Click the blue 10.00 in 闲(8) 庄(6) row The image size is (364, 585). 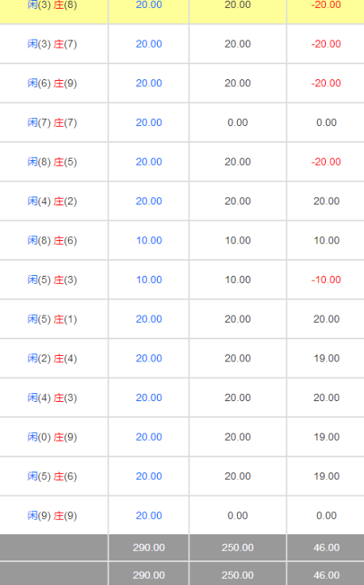(149, 241)
